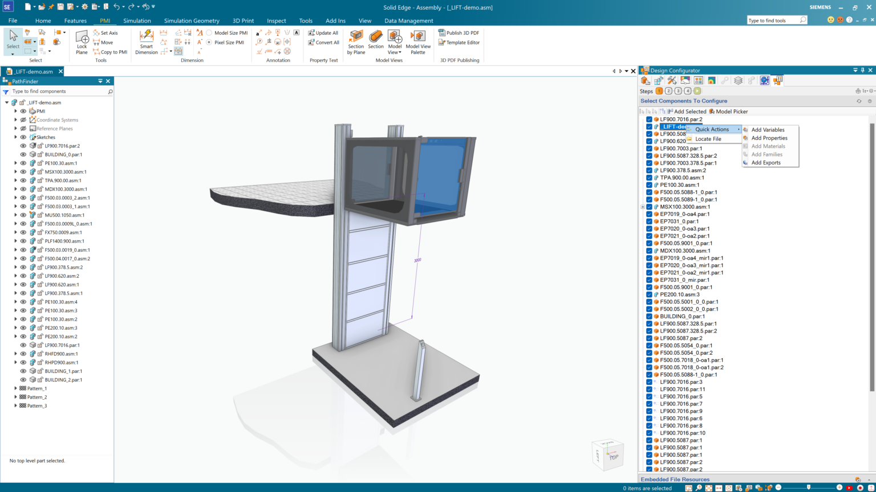Open the Data Management menu
The width and height of the screenshot is (876, 492).
click(x=407, y=20)
